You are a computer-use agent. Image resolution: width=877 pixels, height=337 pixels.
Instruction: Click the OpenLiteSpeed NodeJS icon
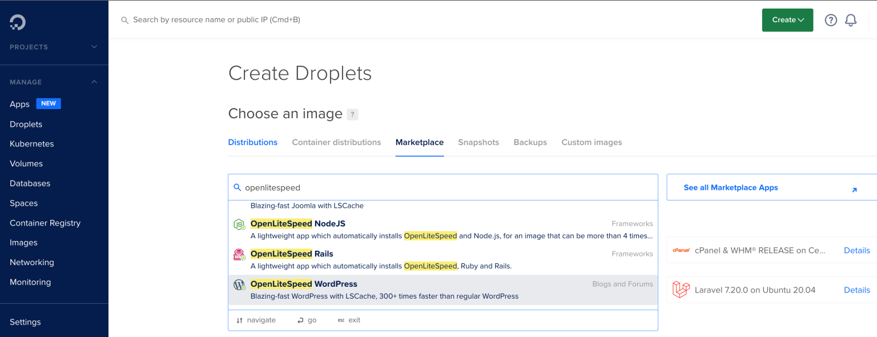(x=239, y=224)
